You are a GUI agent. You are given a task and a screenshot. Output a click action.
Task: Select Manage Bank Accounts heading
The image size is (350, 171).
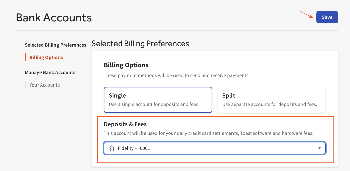(50, 72)
